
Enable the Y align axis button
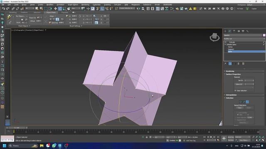click(x=54, y=19)
